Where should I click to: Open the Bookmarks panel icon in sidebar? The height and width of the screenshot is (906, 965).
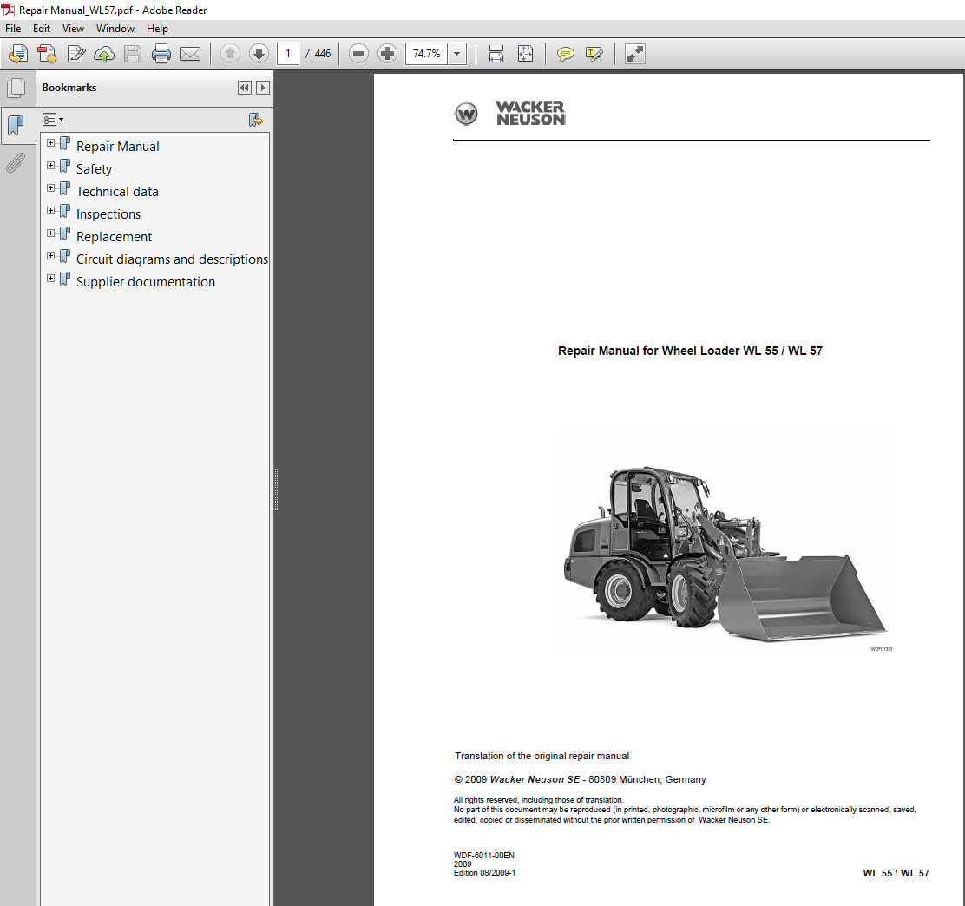[x=17, y=126]
